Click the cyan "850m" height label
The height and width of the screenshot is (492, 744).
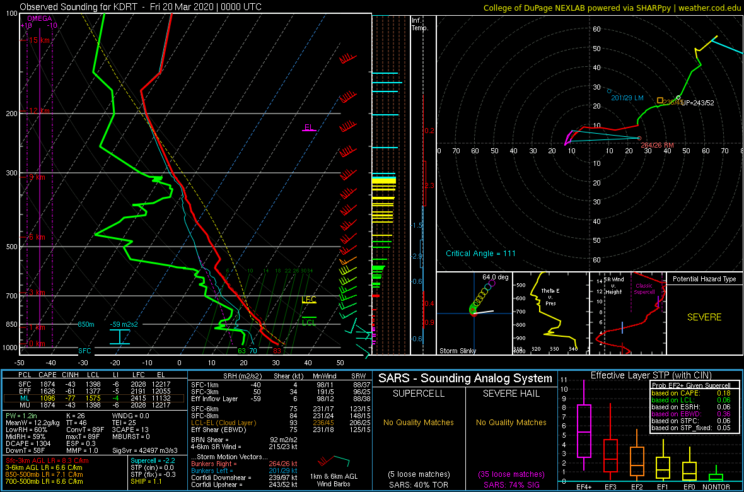87,324
